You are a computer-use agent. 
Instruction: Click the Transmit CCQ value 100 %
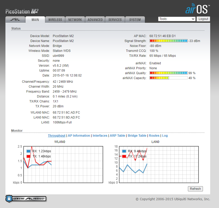pos(154,51)
